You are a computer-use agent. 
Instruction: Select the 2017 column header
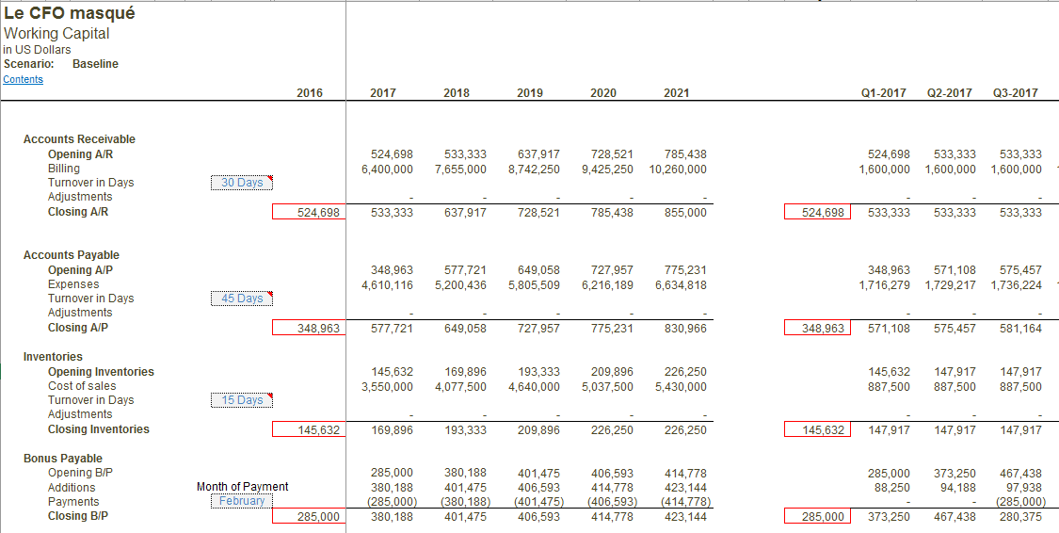pyautogui.click(x=383, y=93)
